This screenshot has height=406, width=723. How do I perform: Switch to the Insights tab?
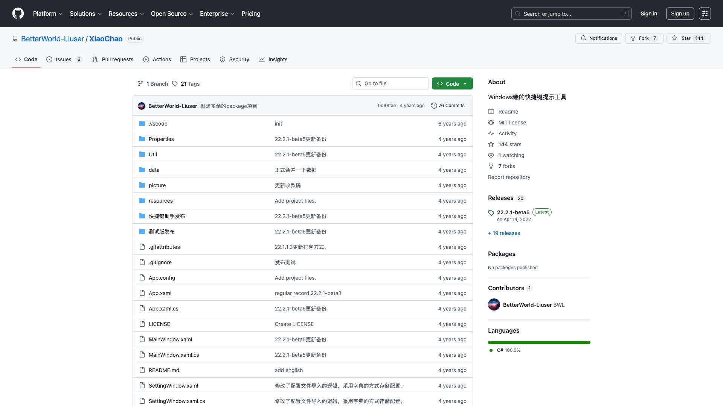pyautogui.click(x=273, y=59)
